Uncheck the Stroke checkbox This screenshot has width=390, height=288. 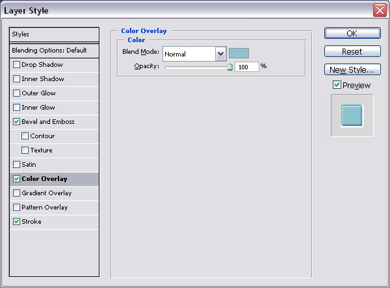coord(16,222)
